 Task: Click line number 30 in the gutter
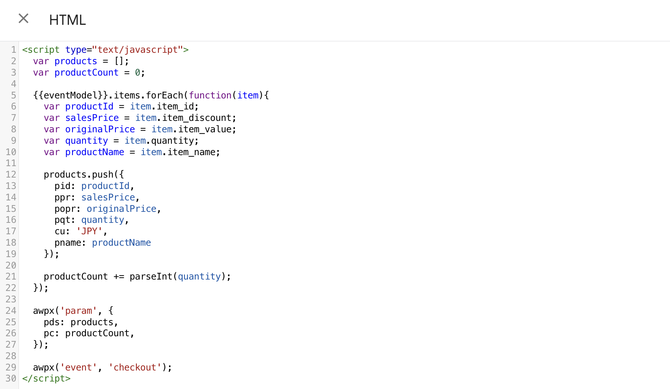11,378
